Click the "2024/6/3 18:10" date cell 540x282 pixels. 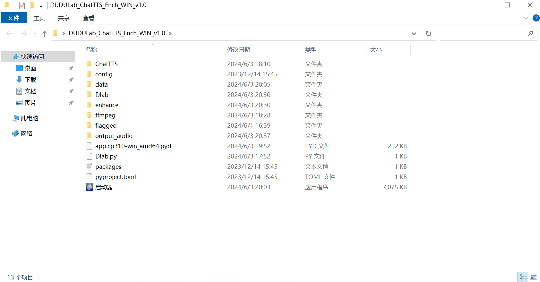tap(249, 64)
